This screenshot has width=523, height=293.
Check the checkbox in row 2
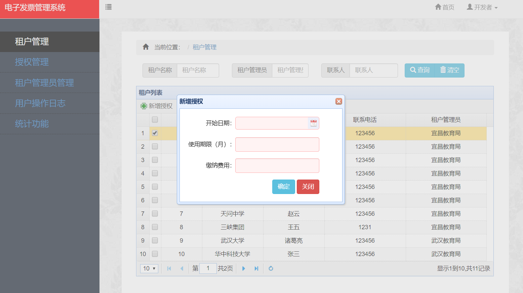tap(155, 146)
